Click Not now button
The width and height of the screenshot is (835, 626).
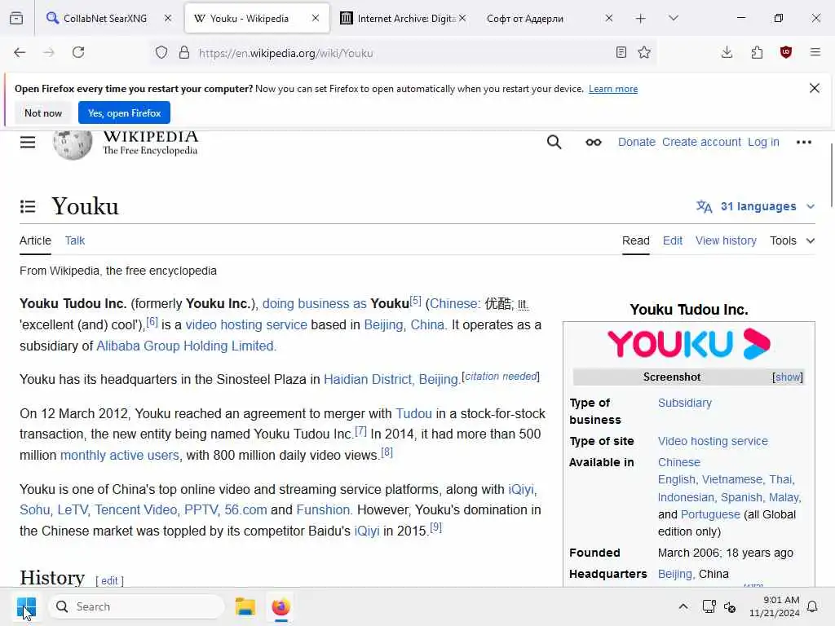(43, 112)
